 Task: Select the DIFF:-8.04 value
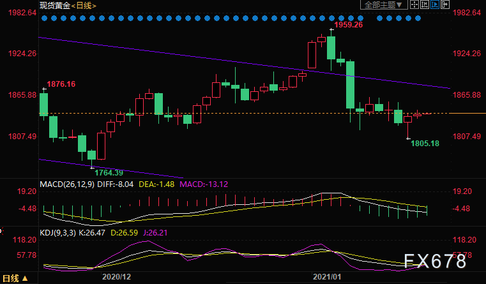point(116,184)
